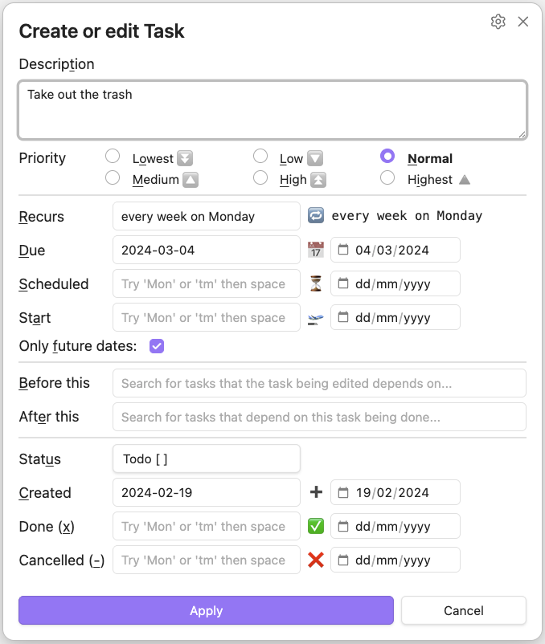
Task: Click the red X Cancelled icon
Action: point(316,560)
